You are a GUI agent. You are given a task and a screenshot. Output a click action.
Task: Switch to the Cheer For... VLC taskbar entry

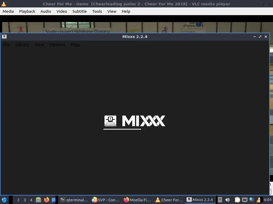(x=169, y=200)
